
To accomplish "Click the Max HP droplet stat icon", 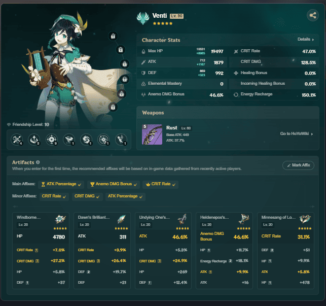I will [143, 51].
